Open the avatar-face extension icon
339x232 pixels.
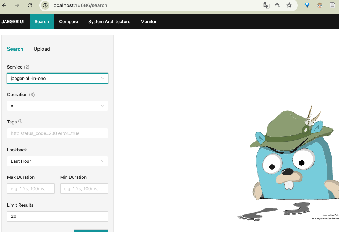[320, 5]
